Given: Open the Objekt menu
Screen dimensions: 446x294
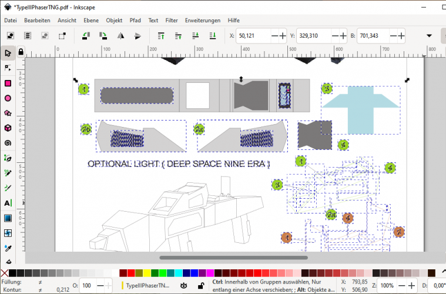Looking at the screenshot, I should [114, 21].
